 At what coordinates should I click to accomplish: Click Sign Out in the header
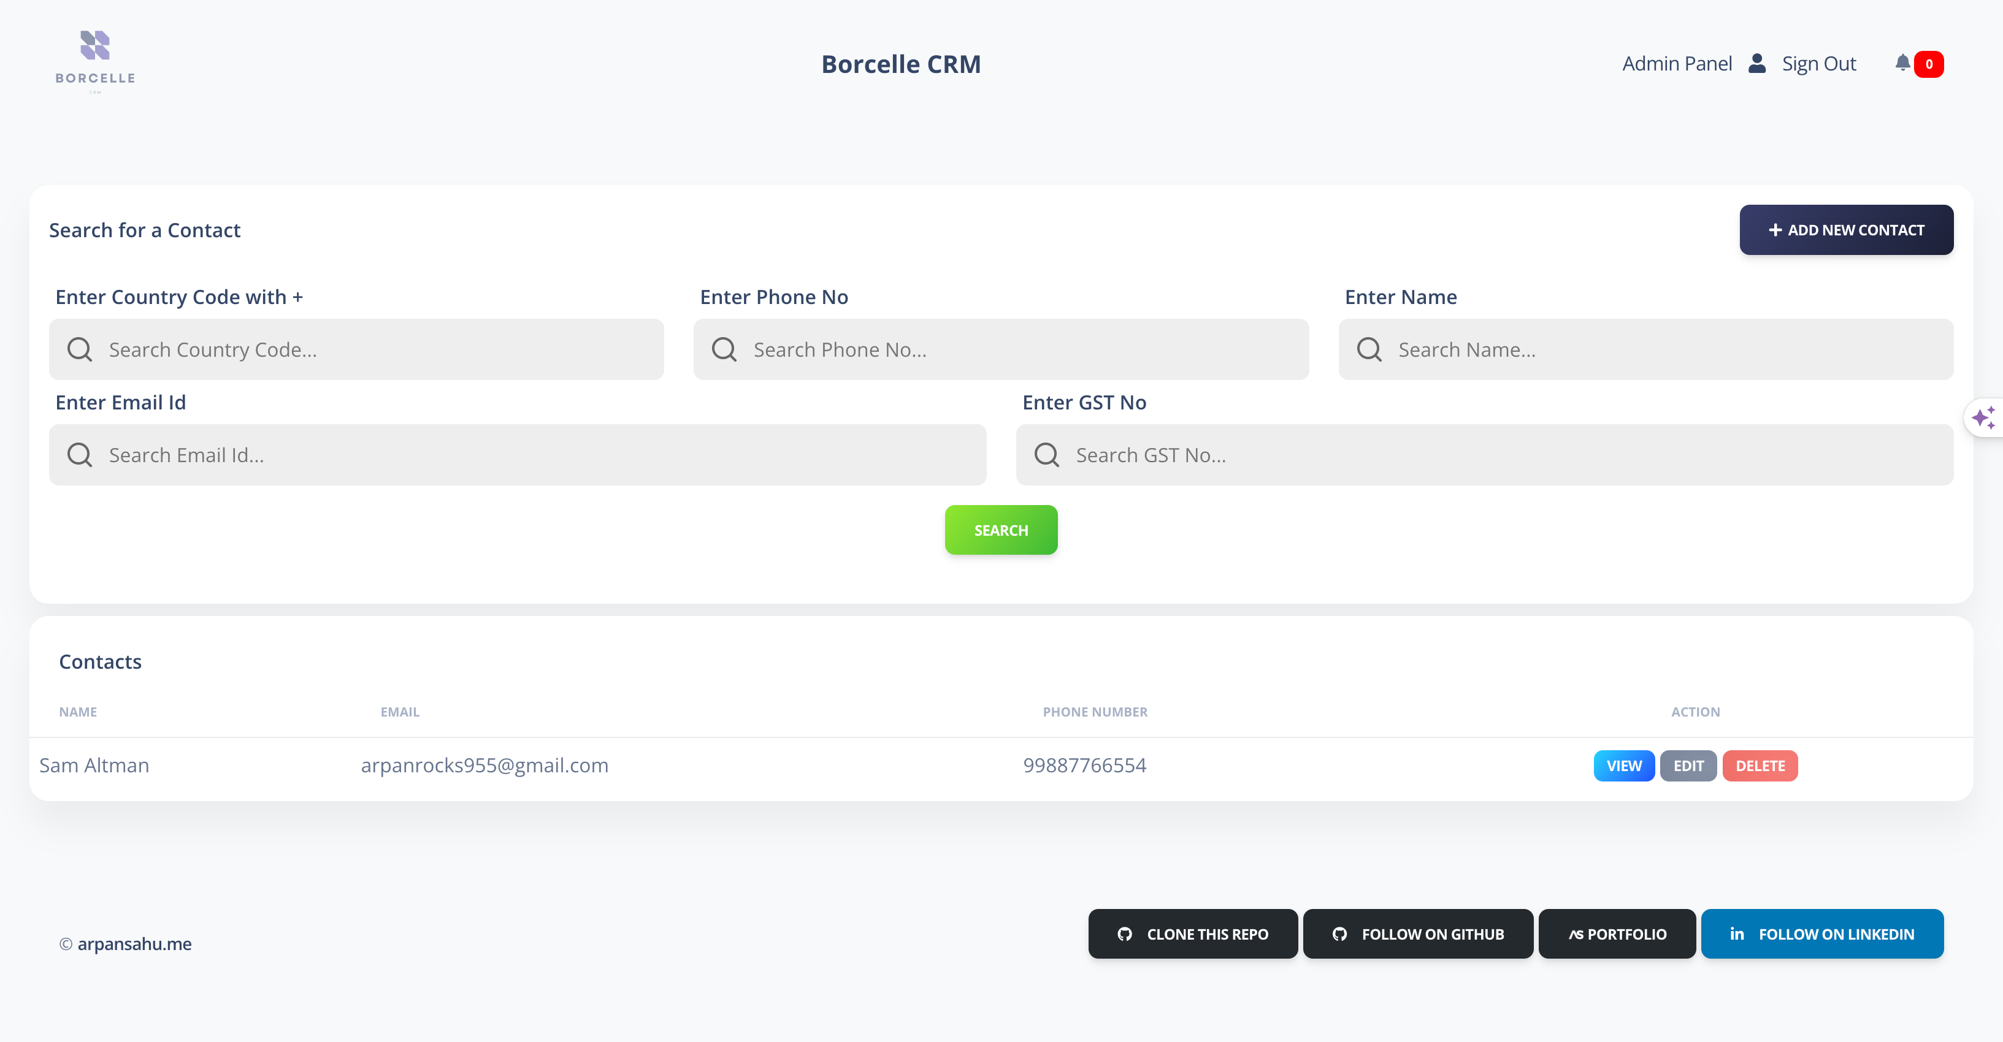coord(1819,64)
